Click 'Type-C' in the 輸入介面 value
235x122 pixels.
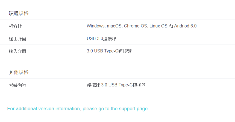[111, 51]
